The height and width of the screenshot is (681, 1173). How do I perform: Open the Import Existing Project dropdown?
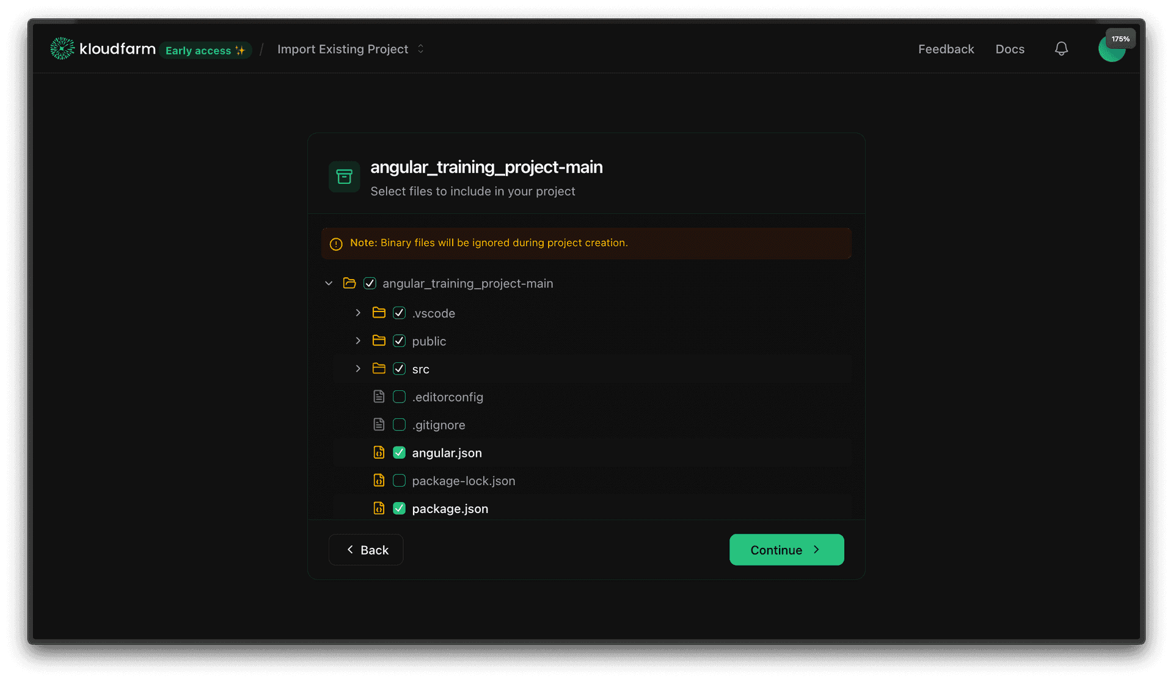420,49
